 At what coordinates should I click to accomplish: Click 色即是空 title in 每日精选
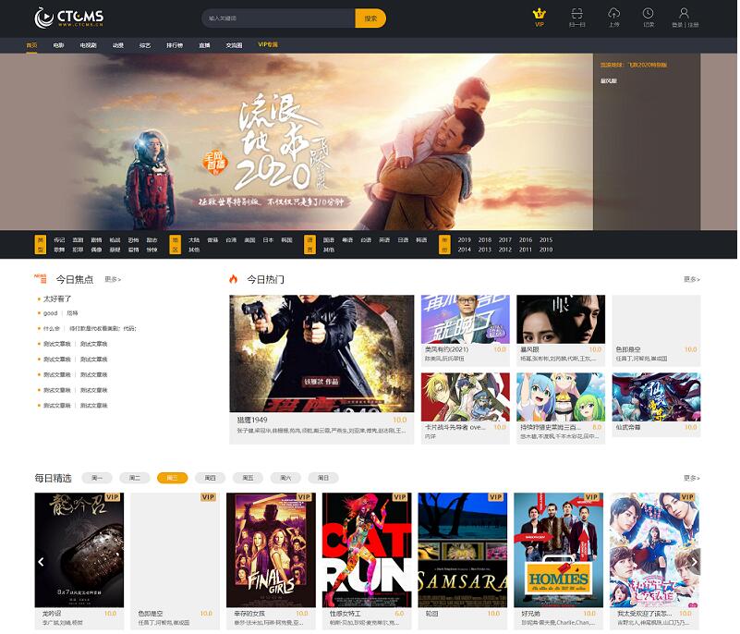pos(150,614)
